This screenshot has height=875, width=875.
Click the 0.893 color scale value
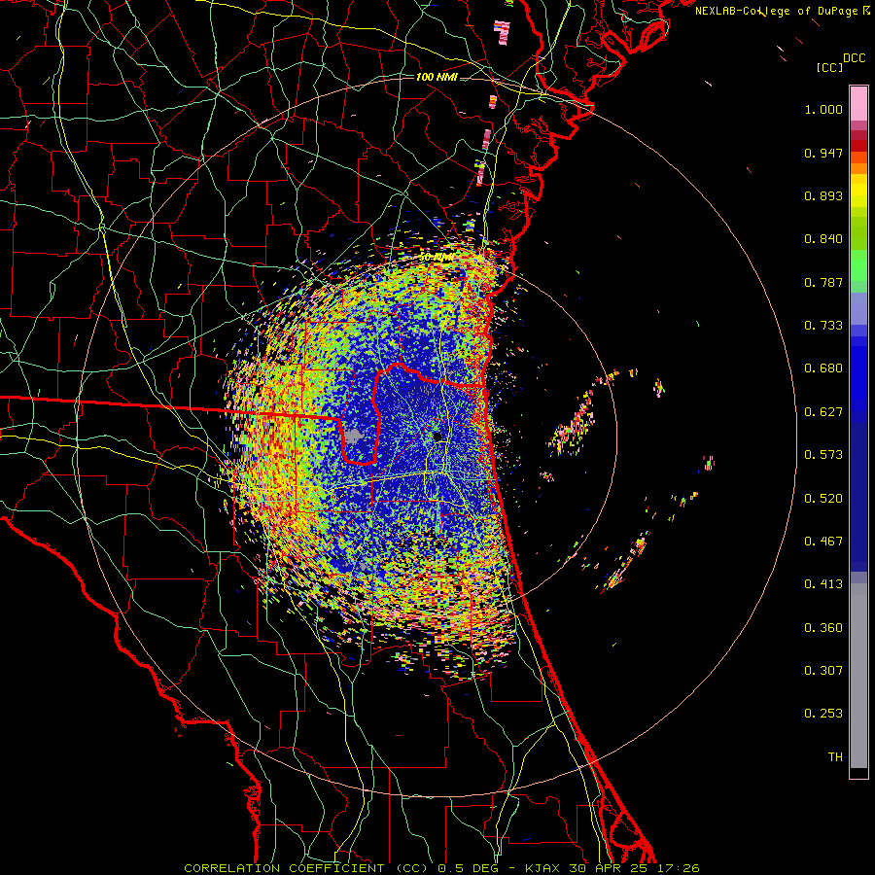[x=823, y=195]
